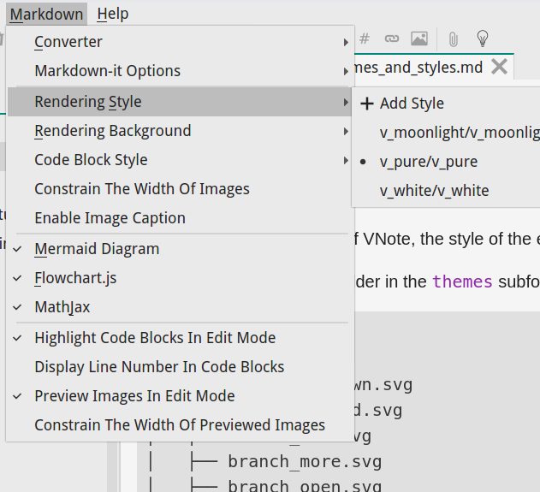Toggle Highlight Code Blocks In Edit Mode

(x=180, y=338)
